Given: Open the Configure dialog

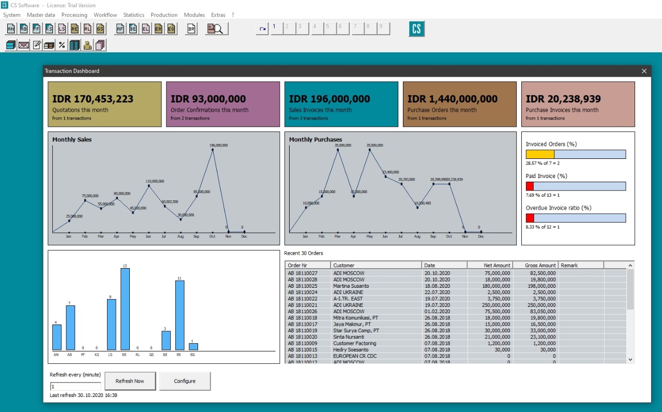Looking at the screenshot, I should point(185,381).
